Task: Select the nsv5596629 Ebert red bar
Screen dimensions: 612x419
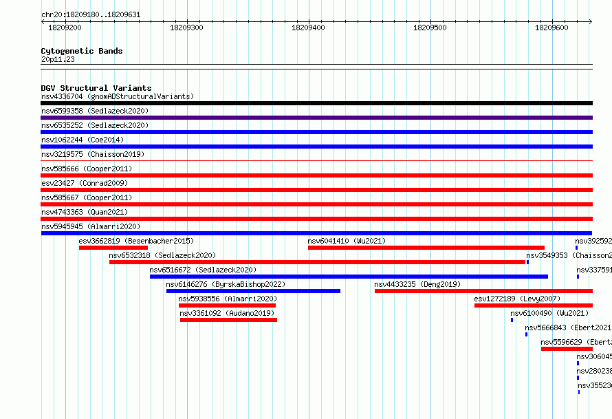Action: (567, 349)
